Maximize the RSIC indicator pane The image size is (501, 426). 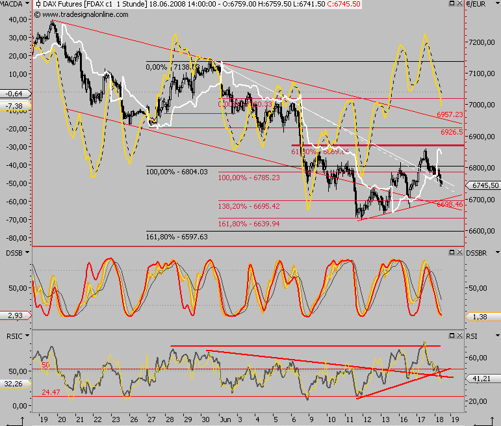[452, 336]
